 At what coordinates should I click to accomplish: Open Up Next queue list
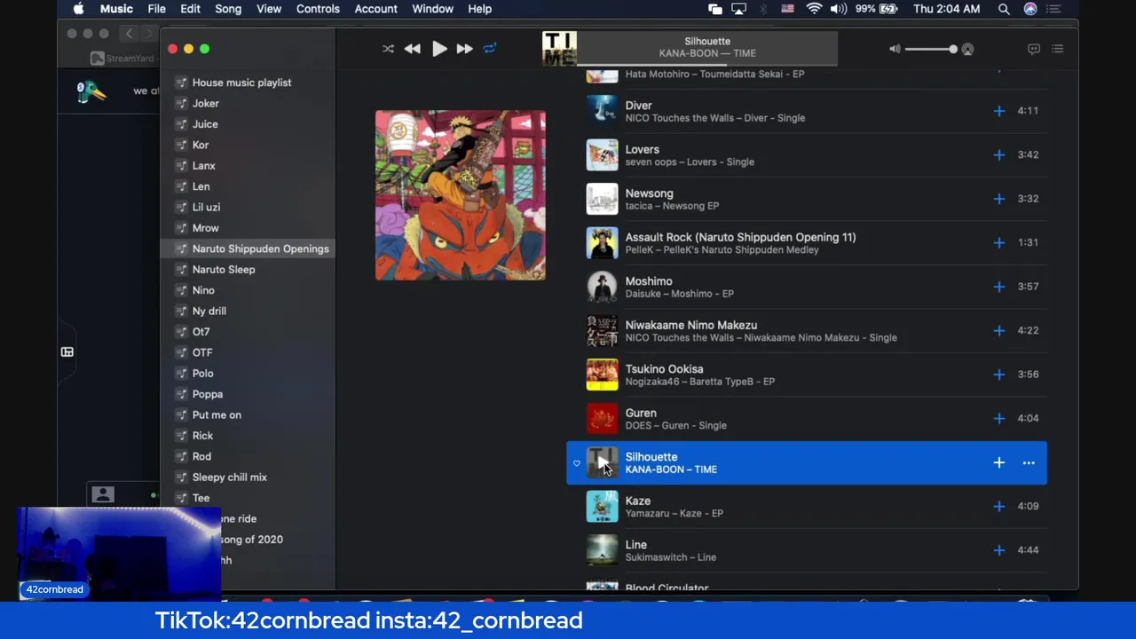coord(1057,49)
